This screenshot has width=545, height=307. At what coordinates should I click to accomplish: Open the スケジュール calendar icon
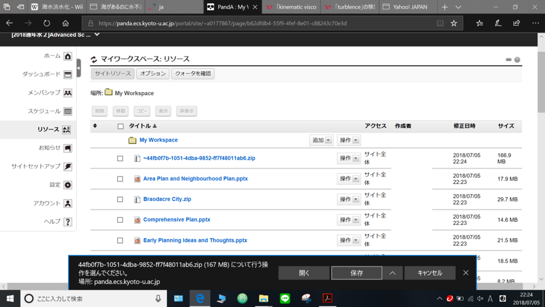(68, 111)
